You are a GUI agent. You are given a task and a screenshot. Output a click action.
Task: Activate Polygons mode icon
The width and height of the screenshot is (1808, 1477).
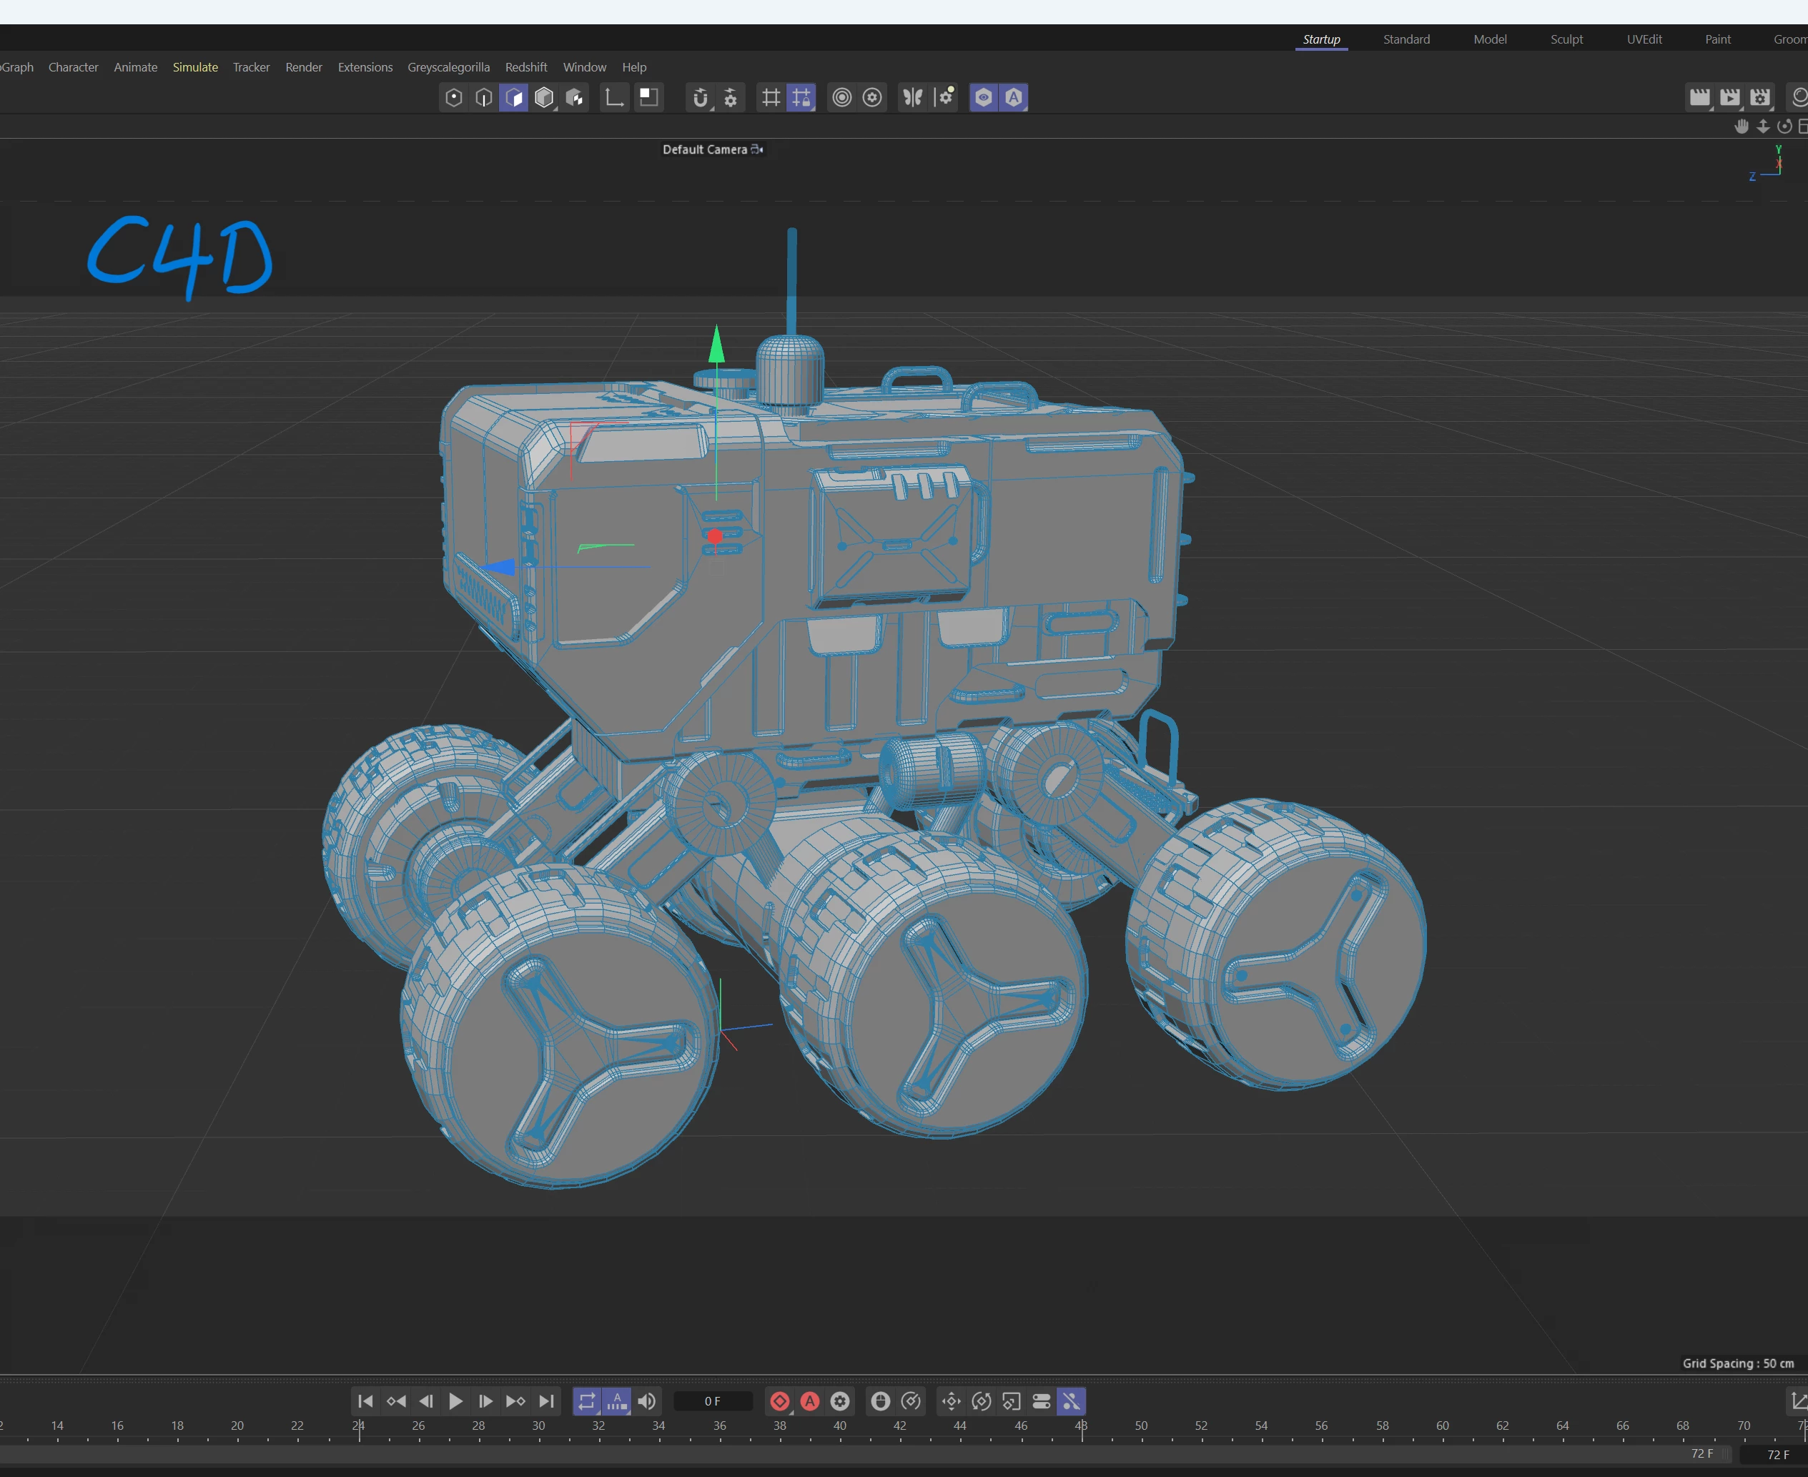click(x=514, y=98)
